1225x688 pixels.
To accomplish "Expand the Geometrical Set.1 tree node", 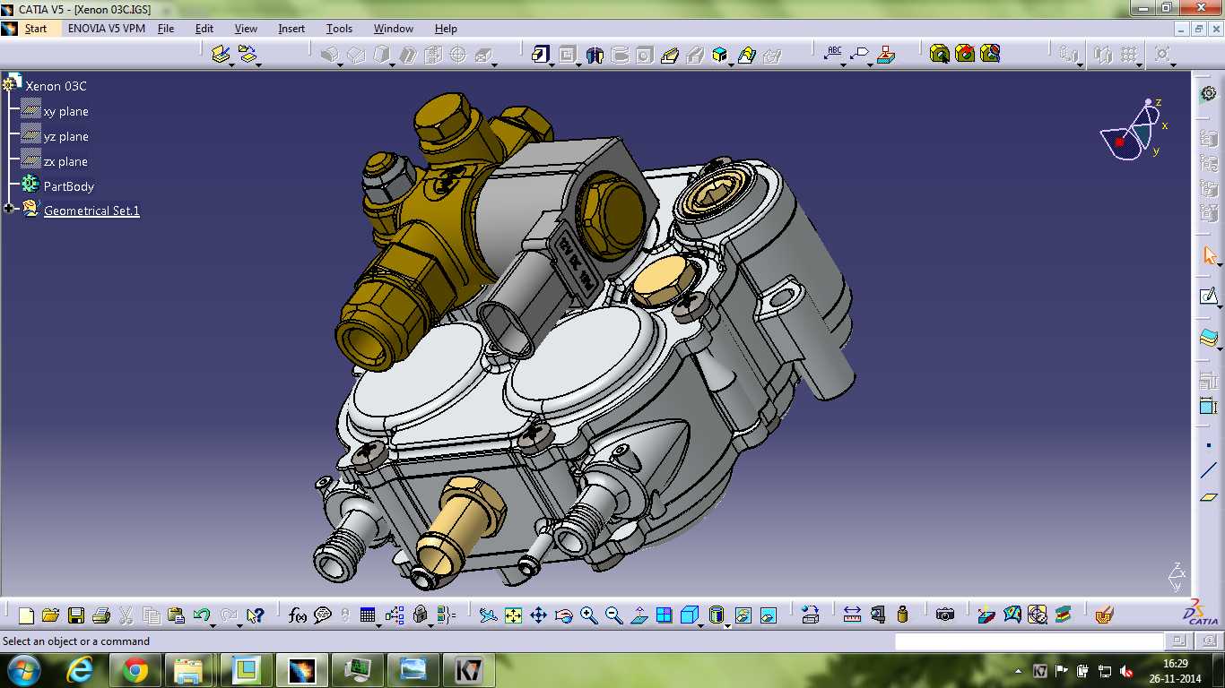I will pos(9,209).
